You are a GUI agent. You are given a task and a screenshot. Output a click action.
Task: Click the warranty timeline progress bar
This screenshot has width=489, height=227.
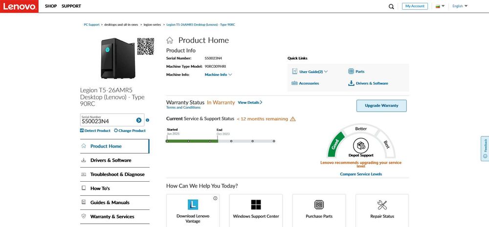pyautogui.click(x=220, y=141)
